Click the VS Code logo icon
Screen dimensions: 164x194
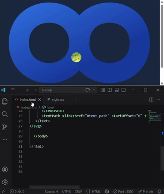[x=3, y=90]
